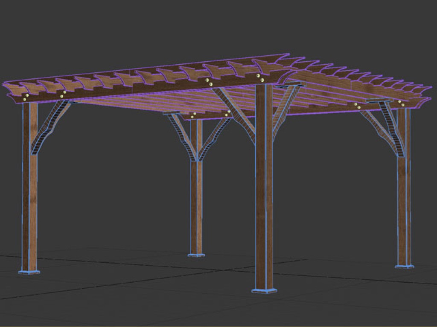437x327 pixels.
Task: Select the long front main beam
Action: pos(141,87)
